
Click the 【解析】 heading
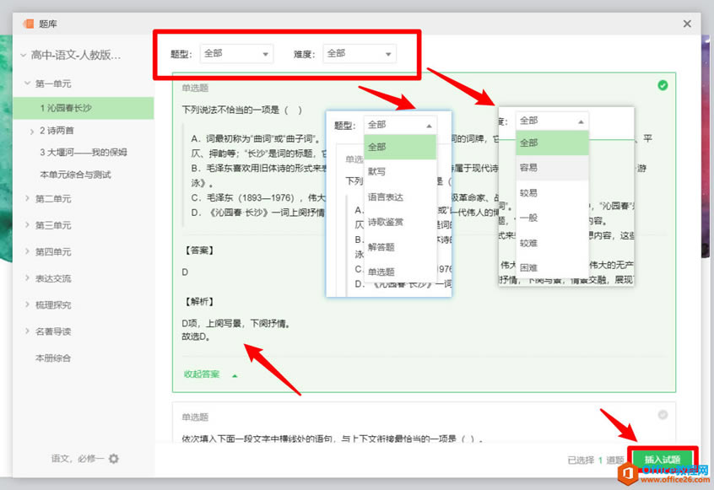[199, 302]
